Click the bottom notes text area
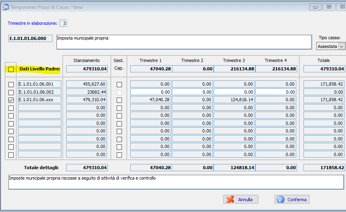Image resolution: width=346 pixels, height=212 pixels. point(176,182)
